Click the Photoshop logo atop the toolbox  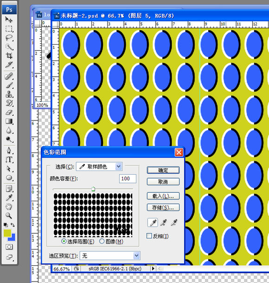coord(9,10)
